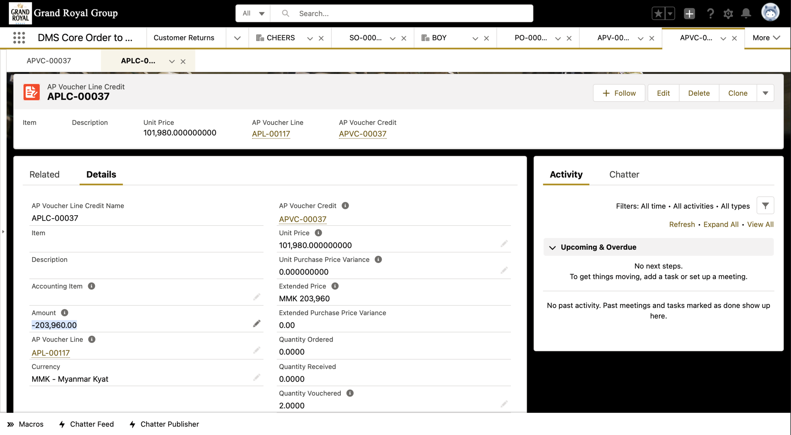Click the Follow button
Viewport: 791px width, 435px height.
[619, 93]
